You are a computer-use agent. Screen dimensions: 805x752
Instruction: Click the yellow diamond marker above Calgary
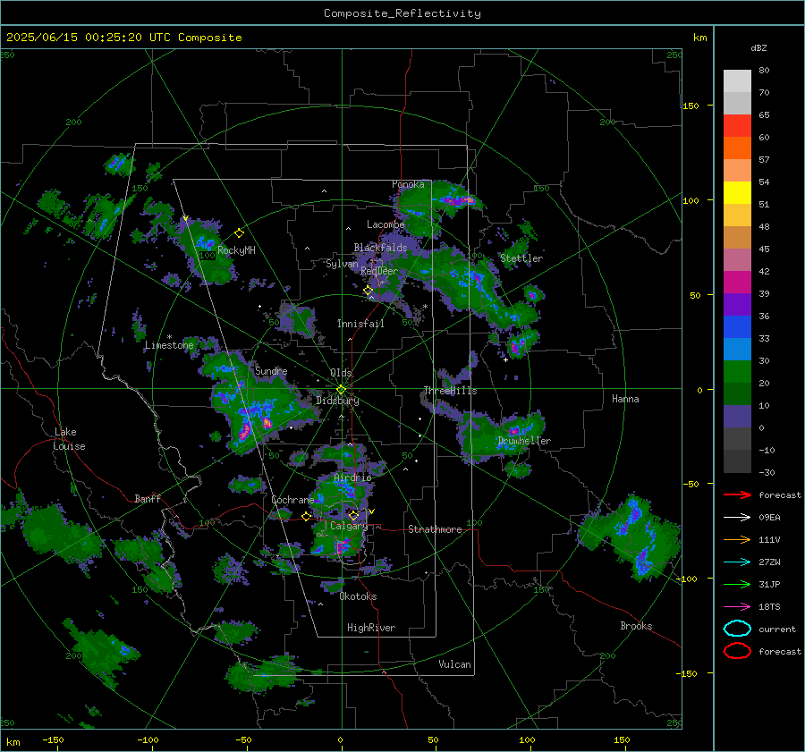353,515
